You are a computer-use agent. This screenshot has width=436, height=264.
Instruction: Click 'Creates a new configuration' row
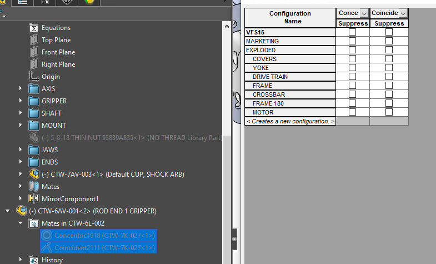tap(290, 121)
